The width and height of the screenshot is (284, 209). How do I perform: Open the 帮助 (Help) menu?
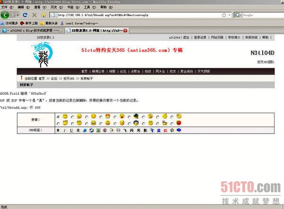[106, 7]
